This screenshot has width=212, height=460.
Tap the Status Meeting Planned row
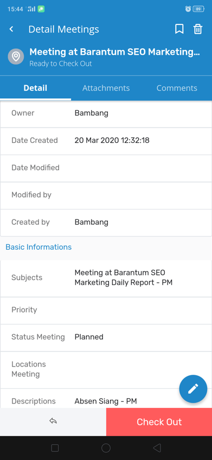click(106, 337)
